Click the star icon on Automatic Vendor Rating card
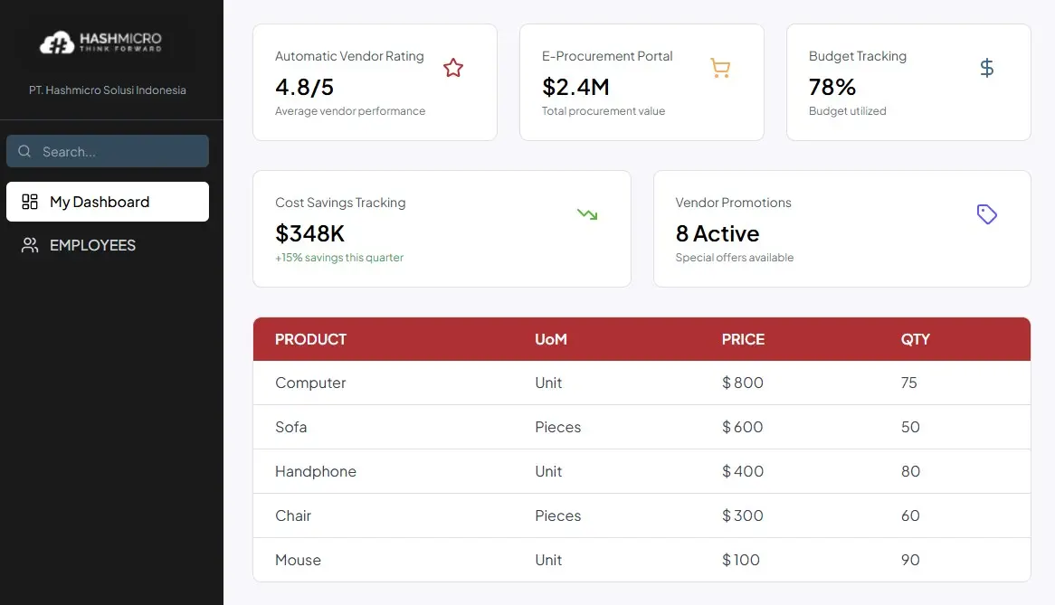The image size is (1055, 605). 452,67
